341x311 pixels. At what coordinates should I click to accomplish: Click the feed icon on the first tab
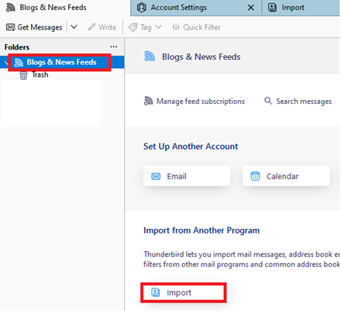pyautogui.click(x=10, y=8)
